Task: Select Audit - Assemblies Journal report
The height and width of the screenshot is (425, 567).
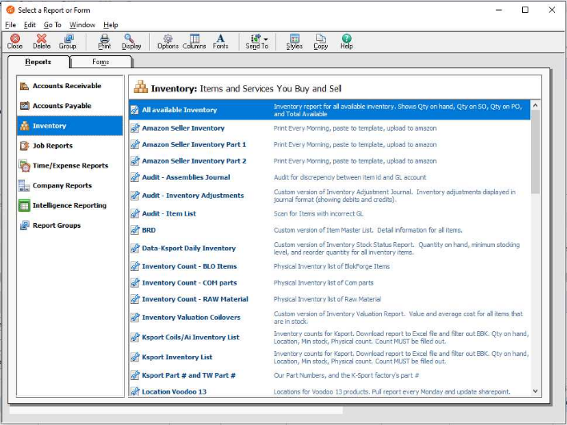Action: point(330,177)
